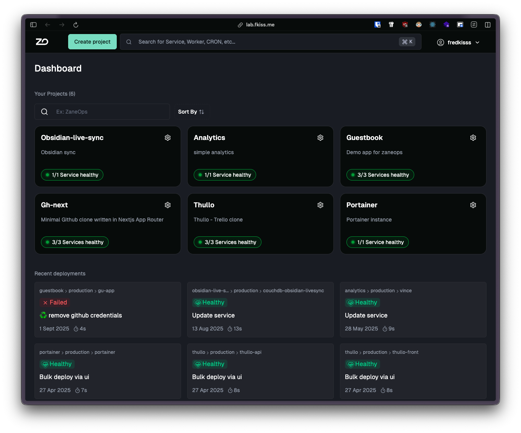Click the recycle icon on gu-app deployment
The image size is (521, 433).
click(43, 315)
